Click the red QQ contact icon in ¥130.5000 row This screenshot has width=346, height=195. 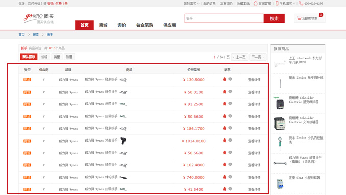[225, 79]
